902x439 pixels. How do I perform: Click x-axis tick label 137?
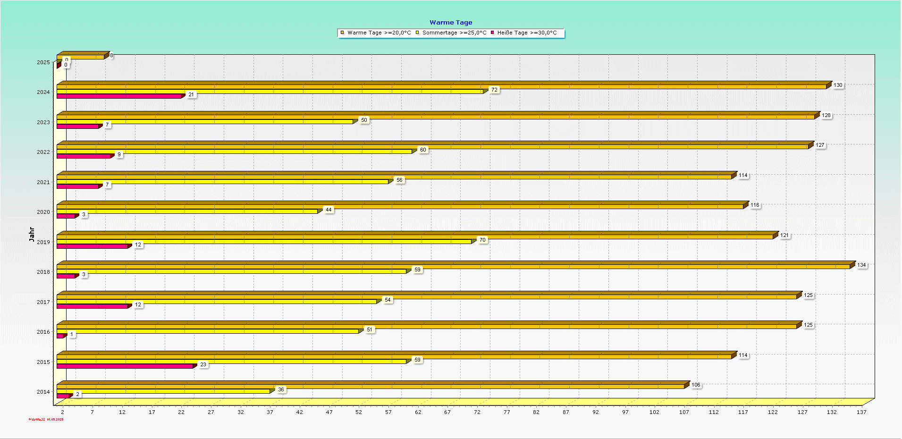(x=861, y=412)
